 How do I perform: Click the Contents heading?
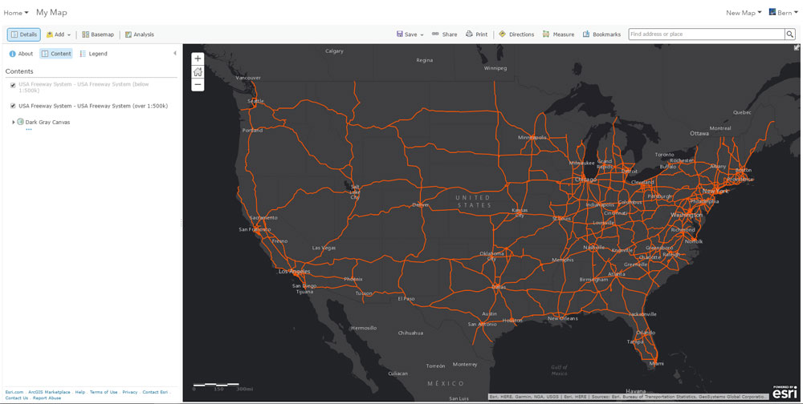click(19, 71)
